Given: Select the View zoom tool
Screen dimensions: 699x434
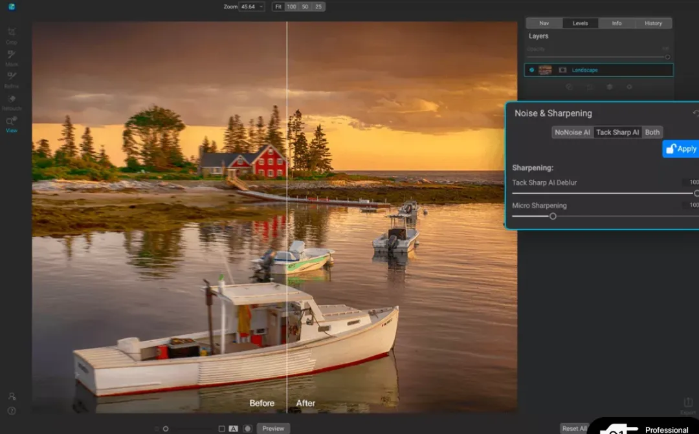Looking at the screenshot, I should tap(12, 124).
